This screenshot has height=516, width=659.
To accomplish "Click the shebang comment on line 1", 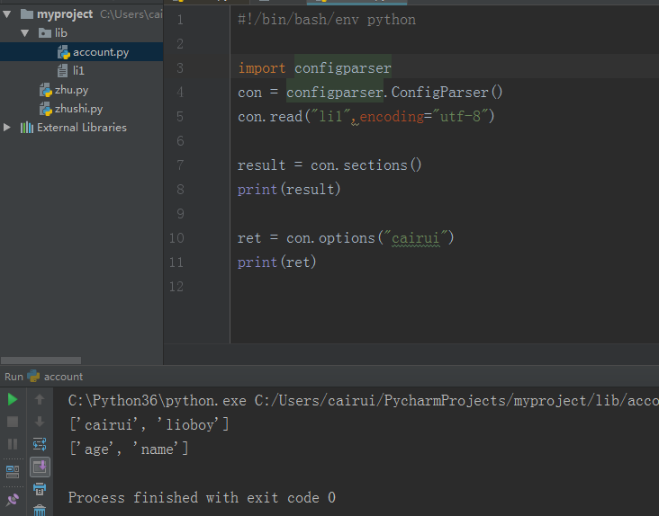I will 327,20.
